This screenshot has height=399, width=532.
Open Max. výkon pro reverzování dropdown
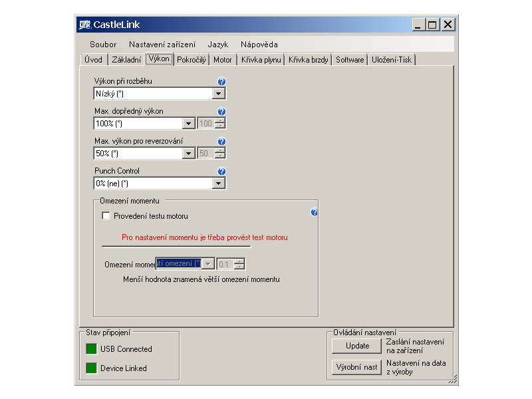(188, 154)
